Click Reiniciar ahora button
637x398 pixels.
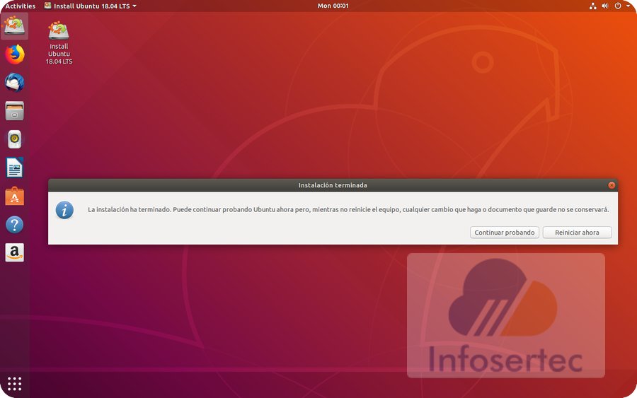[x=577, y=233]
